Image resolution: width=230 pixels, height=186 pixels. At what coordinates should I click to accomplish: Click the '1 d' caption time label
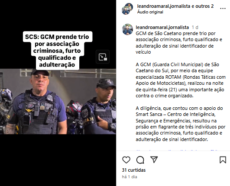pyautogui.click(x=195, y=27)
